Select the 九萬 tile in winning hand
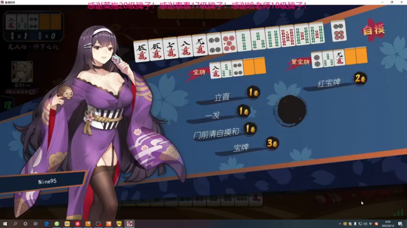This screenshot has height=228, width=407. click(199, 46)
